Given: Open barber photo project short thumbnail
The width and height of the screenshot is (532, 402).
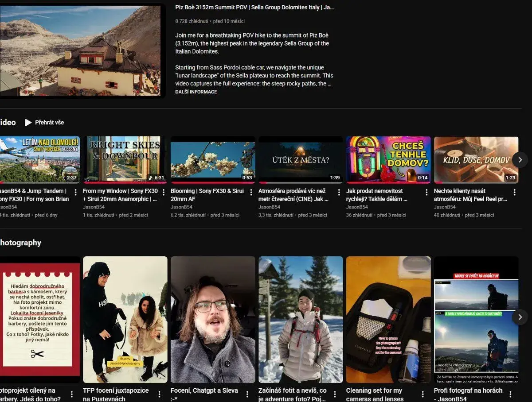Looking at the screenshot, I should [x=40, y=320].
